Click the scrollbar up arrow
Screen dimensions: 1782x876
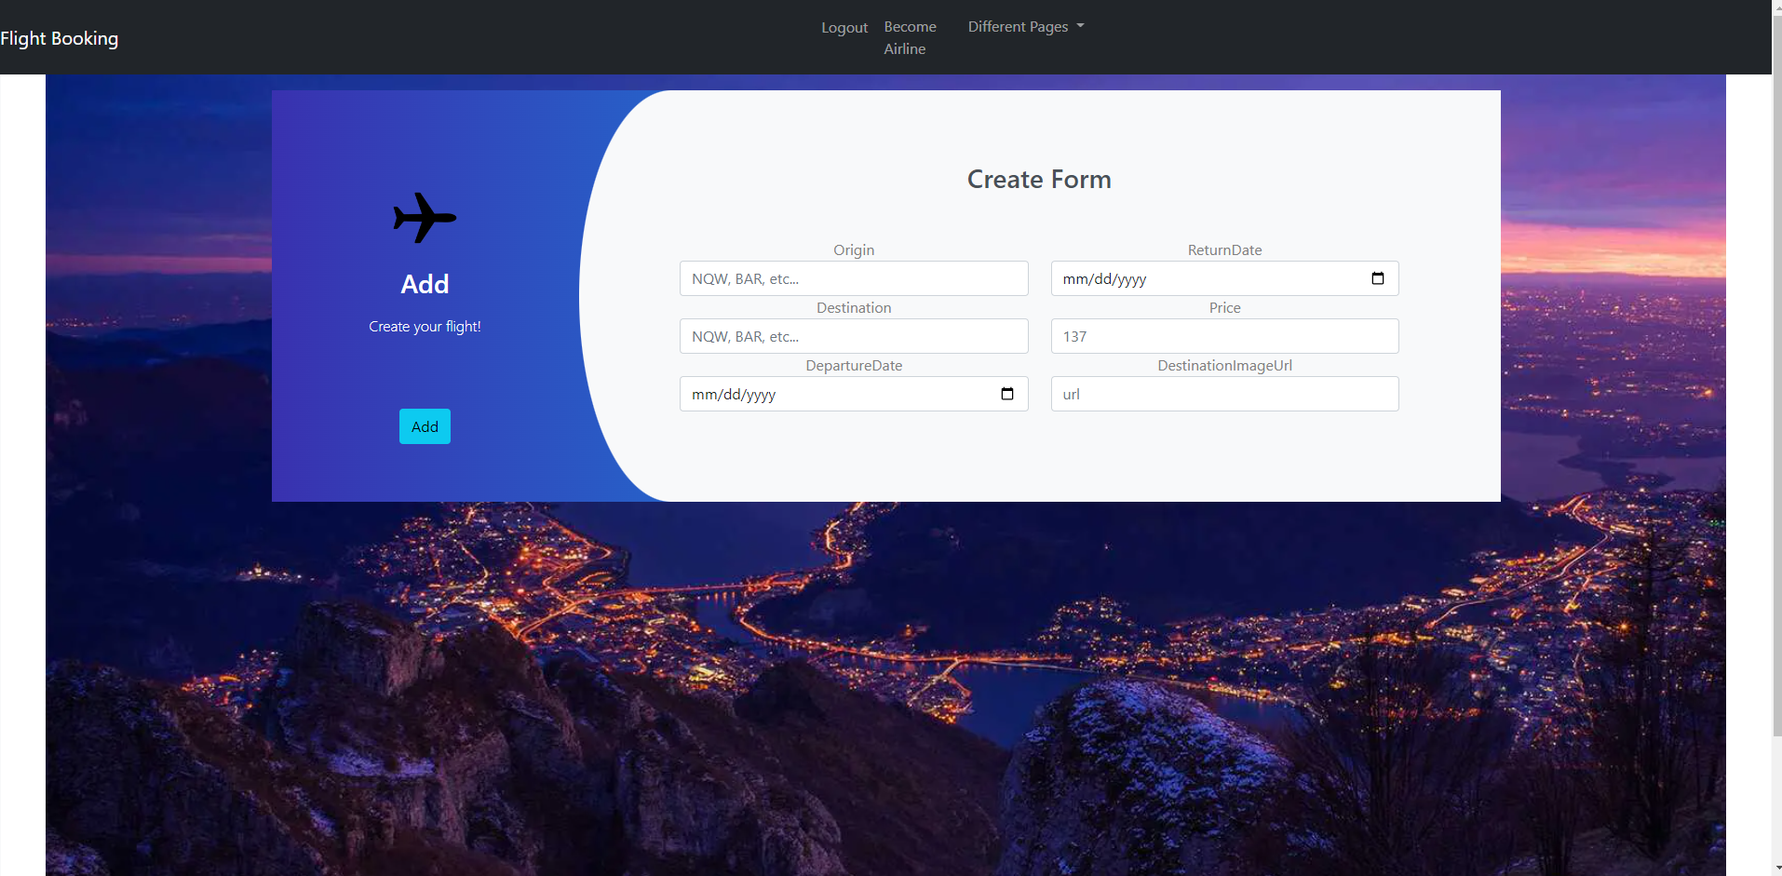[x=1775, y=7]
